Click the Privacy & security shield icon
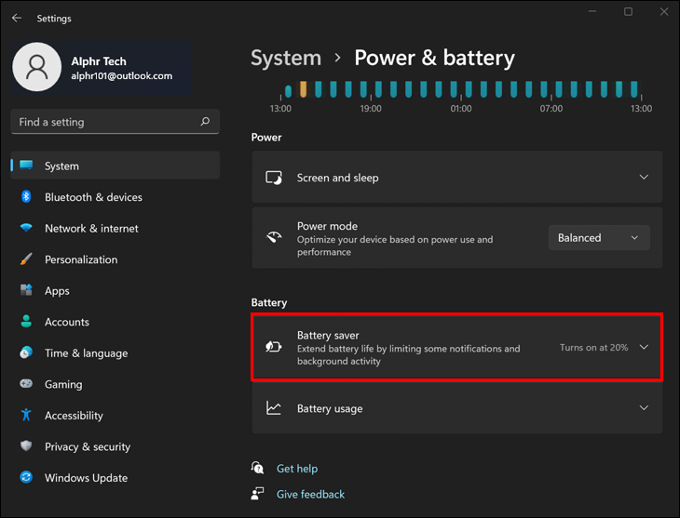Screen dimensions: 680x518 pos(26,446)
